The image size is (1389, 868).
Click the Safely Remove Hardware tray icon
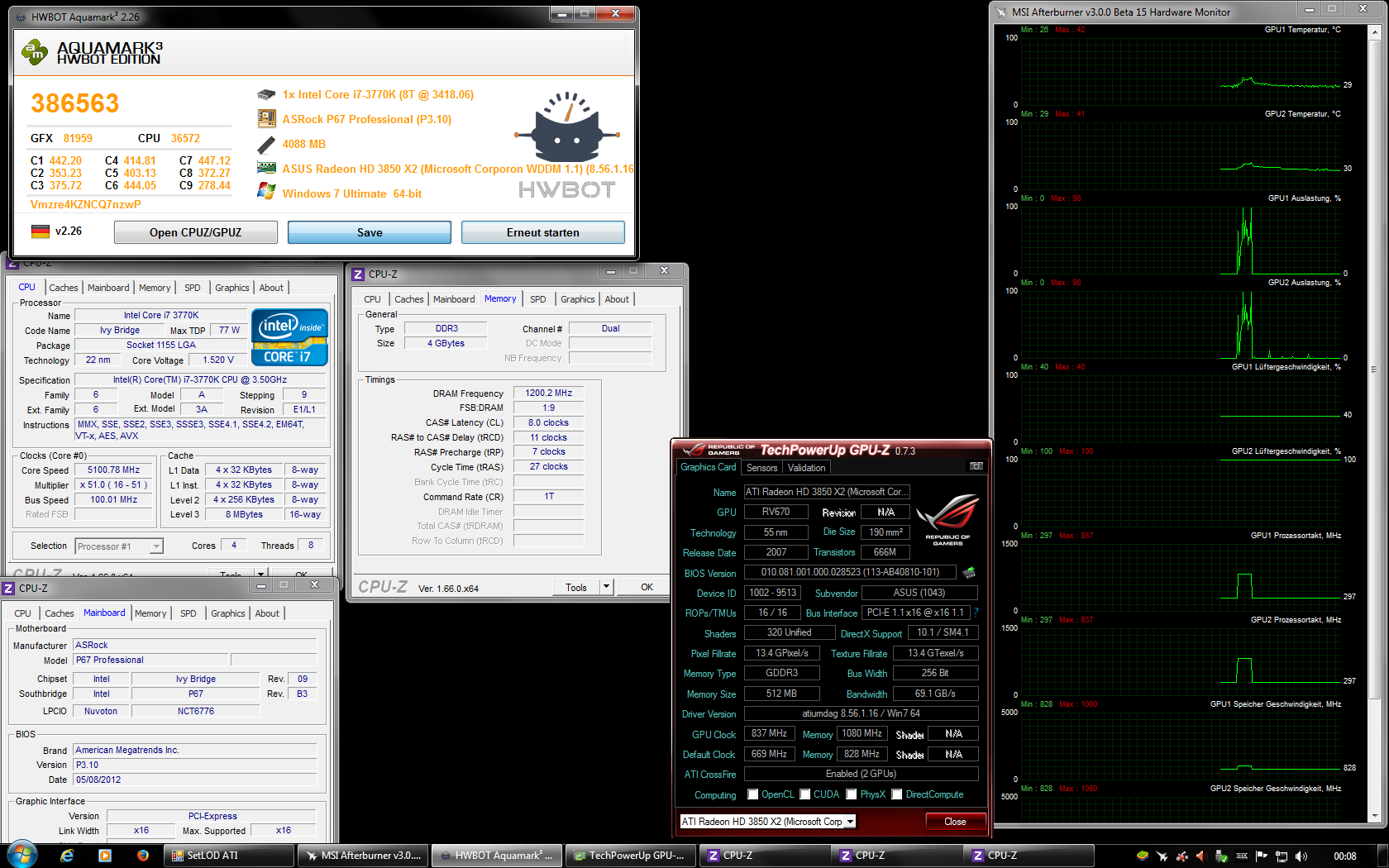pos(1222,856)
